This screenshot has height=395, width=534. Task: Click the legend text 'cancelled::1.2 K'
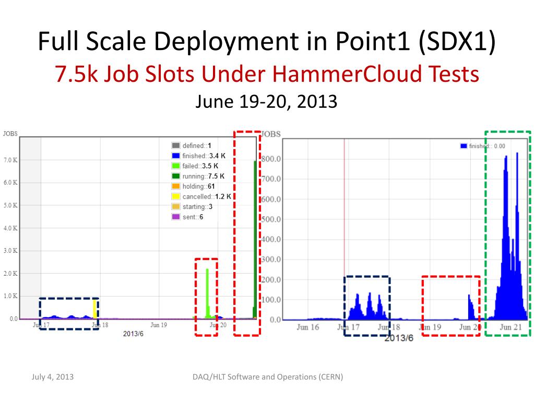click(x=207, y=196)
